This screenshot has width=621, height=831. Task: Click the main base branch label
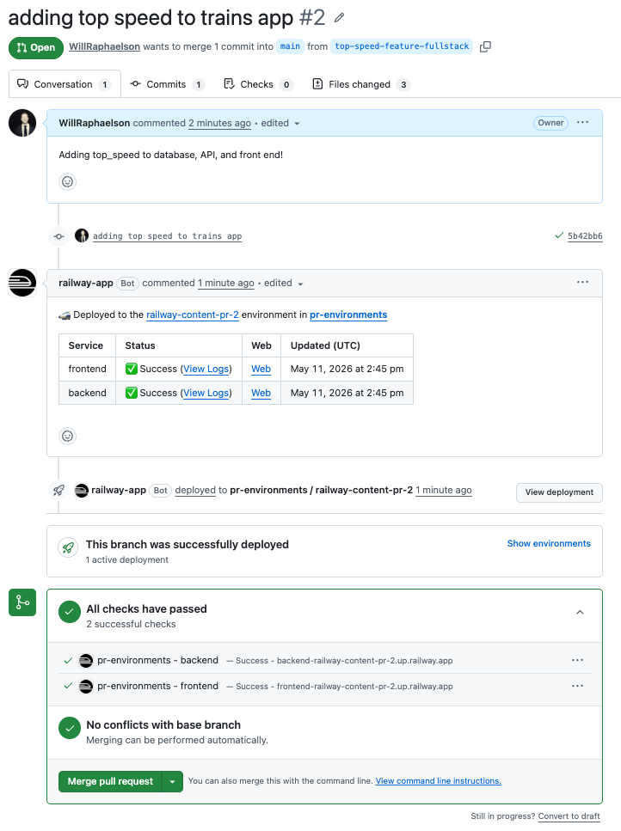290,46
